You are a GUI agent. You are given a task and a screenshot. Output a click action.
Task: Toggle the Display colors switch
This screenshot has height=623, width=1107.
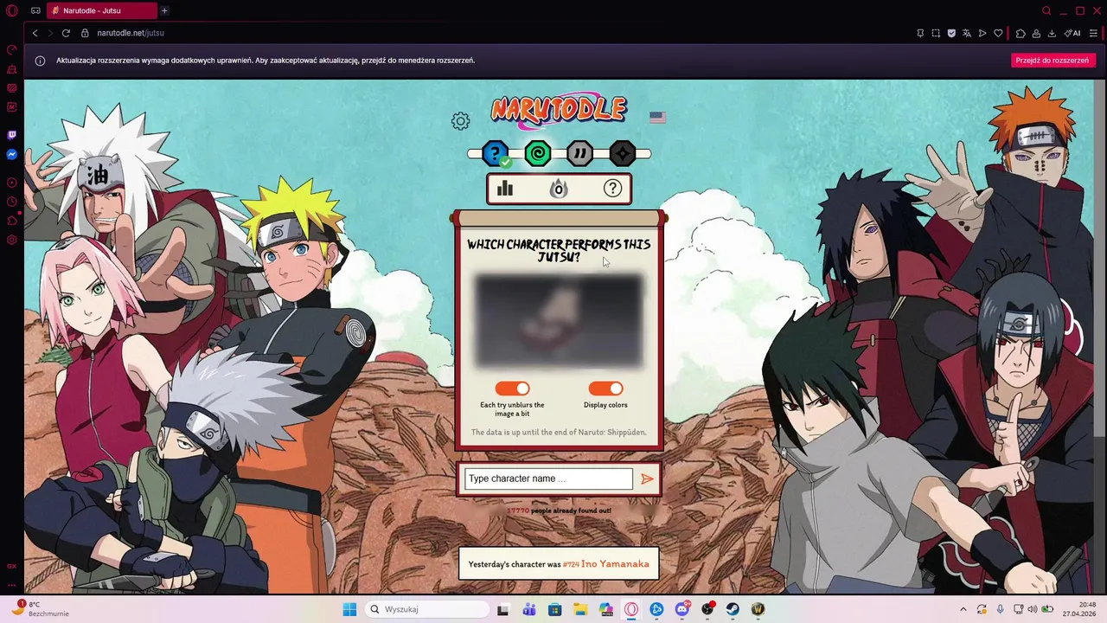[x=605, y=389]
